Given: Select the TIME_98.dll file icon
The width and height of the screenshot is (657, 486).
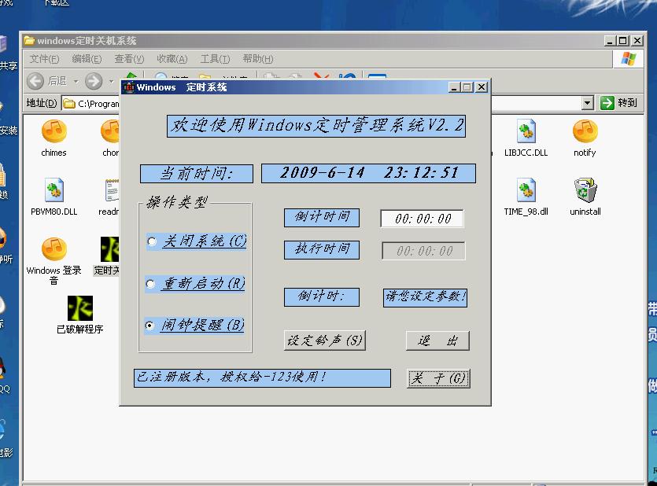Looking at the screenshot, I should coord(526,190).
